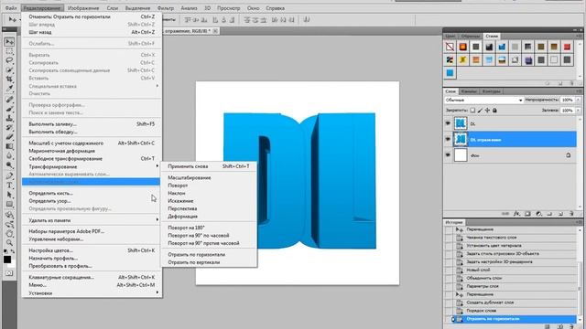Select the Clone Stamp tool
This screenshot has width=586, height=329.
(x=9, y=118)
